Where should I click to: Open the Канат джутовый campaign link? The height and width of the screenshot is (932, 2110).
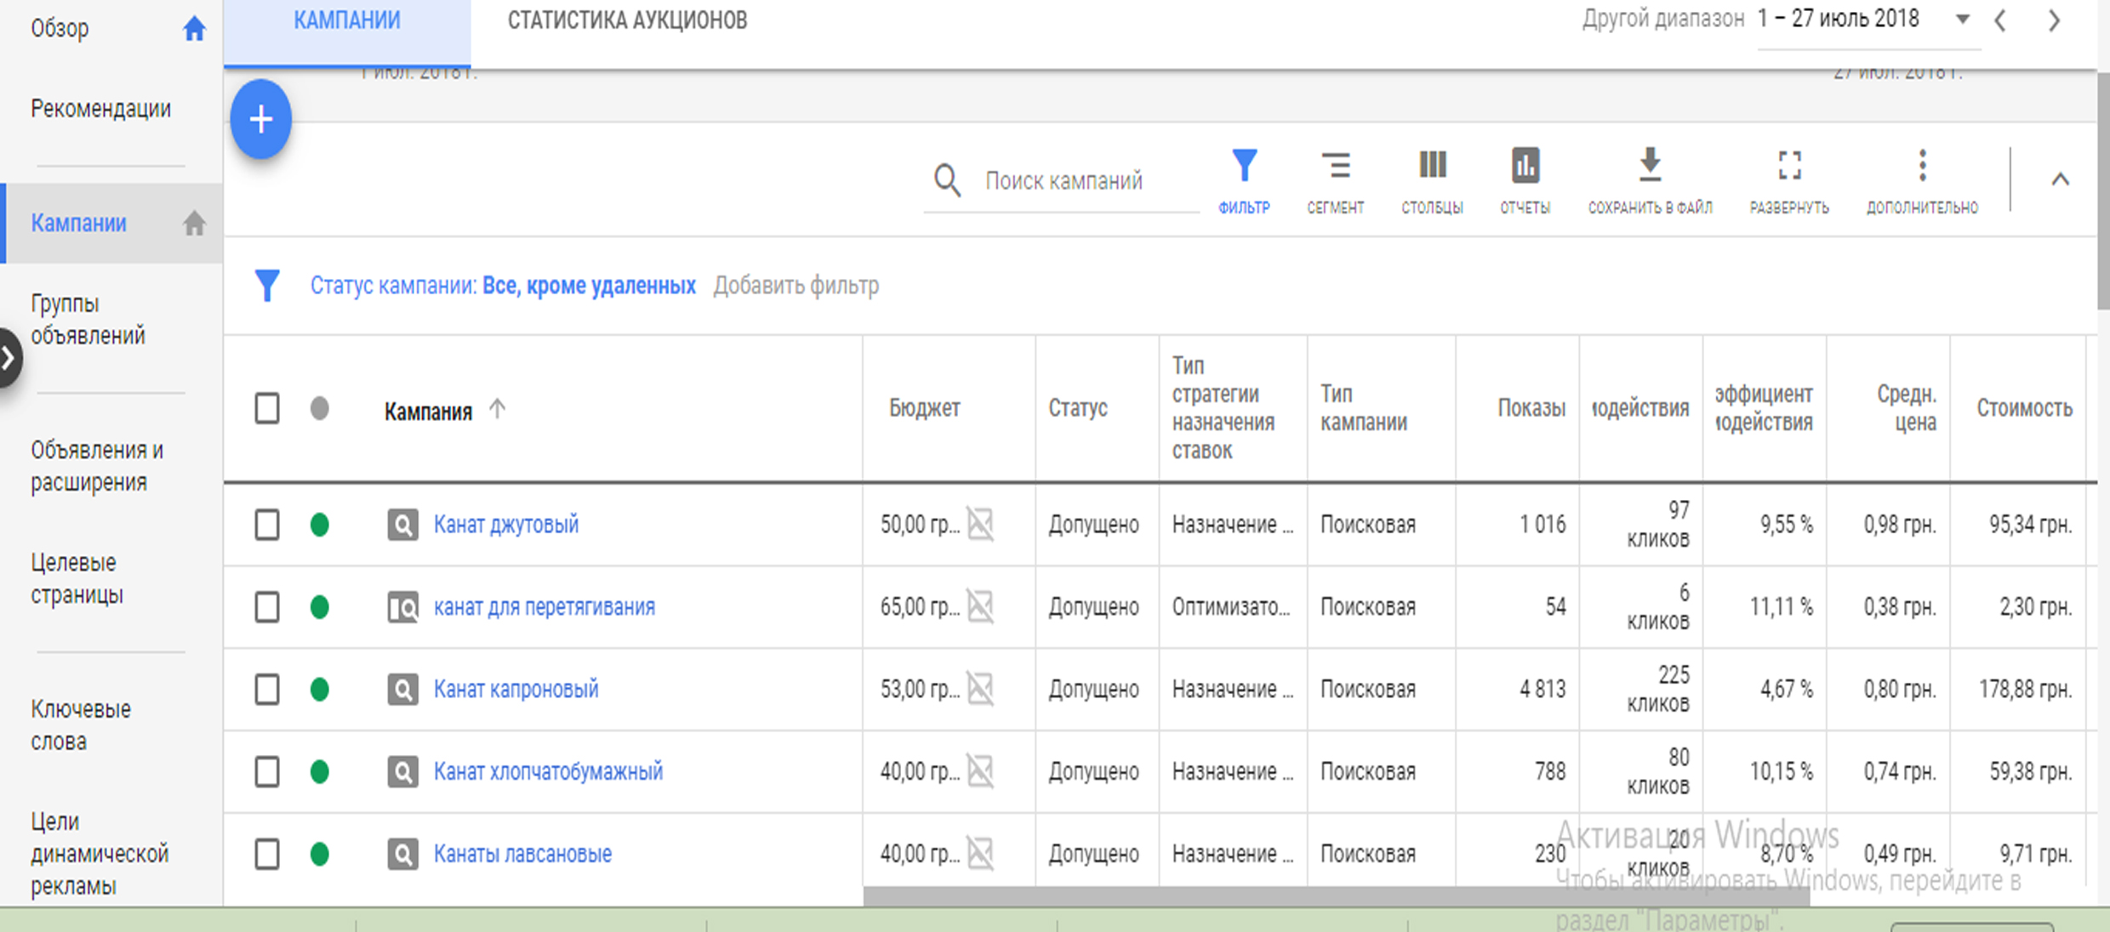(x=506, y=524)
